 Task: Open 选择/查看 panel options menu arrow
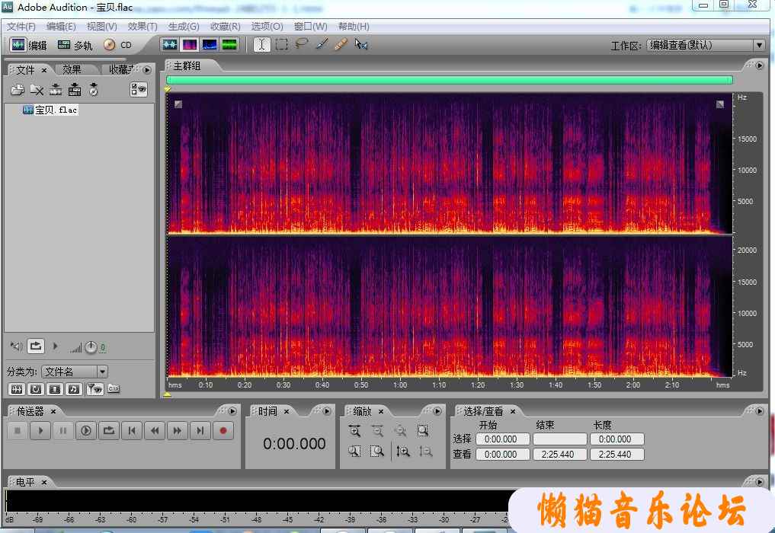pyautogui.click(x=759, y=411)
